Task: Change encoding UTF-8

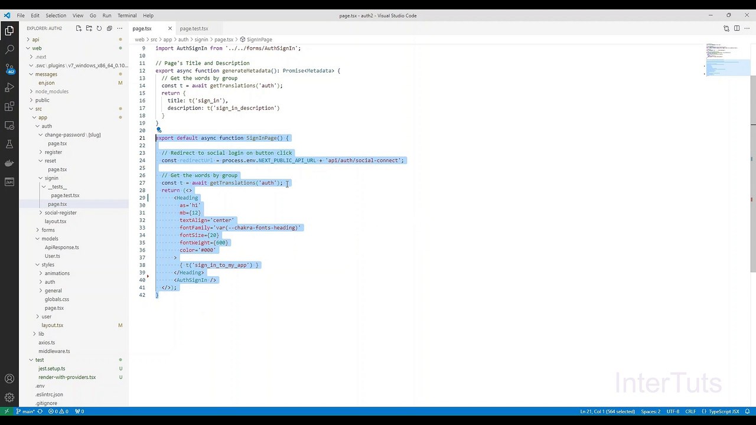Action: [x=673, y=411]
